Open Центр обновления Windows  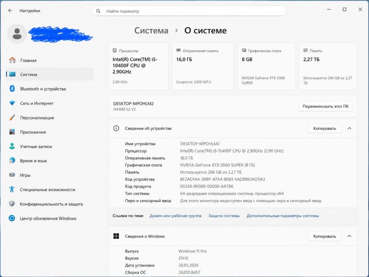click(x=50, y=218)
